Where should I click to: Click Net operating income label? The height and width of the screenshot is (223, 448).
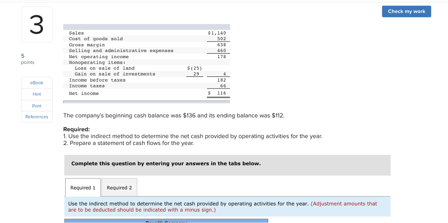tap(98, 56)
